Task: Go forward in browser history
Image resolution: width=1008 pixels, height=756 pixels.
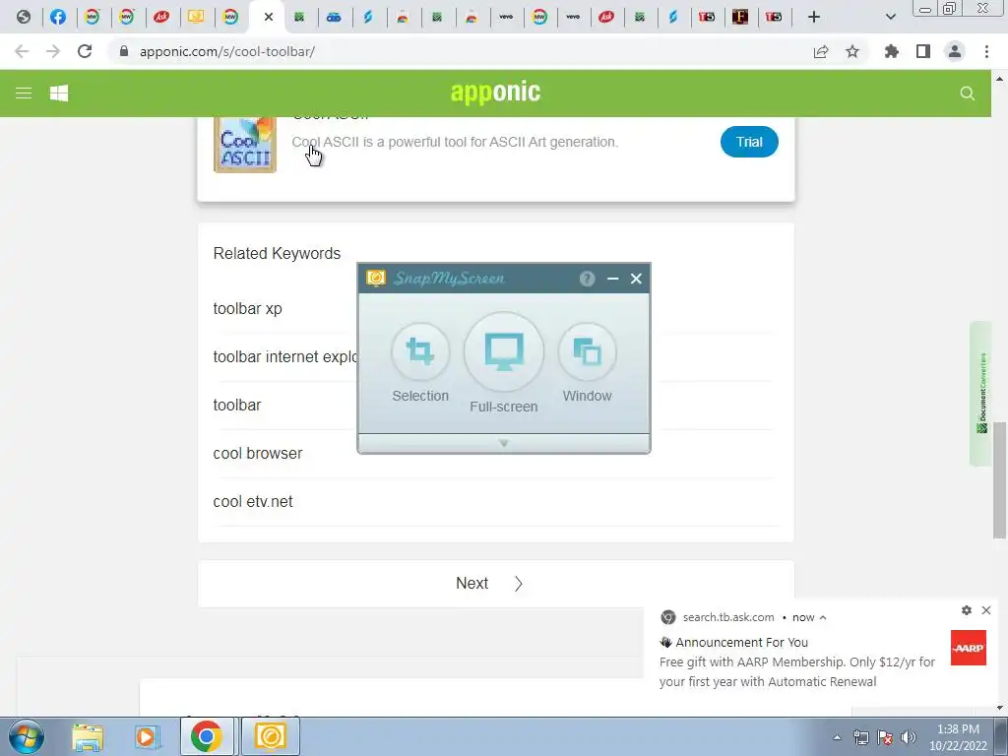Action: click(53, 51)
